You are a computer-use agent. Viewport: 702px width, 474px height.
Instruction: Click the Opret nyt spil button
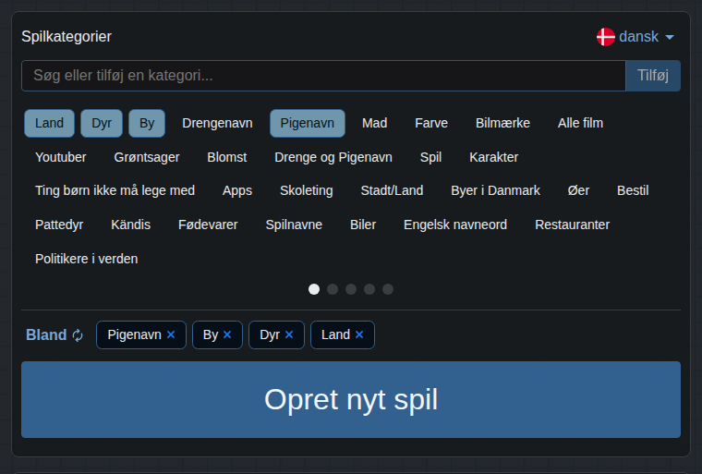click(351, 400)
